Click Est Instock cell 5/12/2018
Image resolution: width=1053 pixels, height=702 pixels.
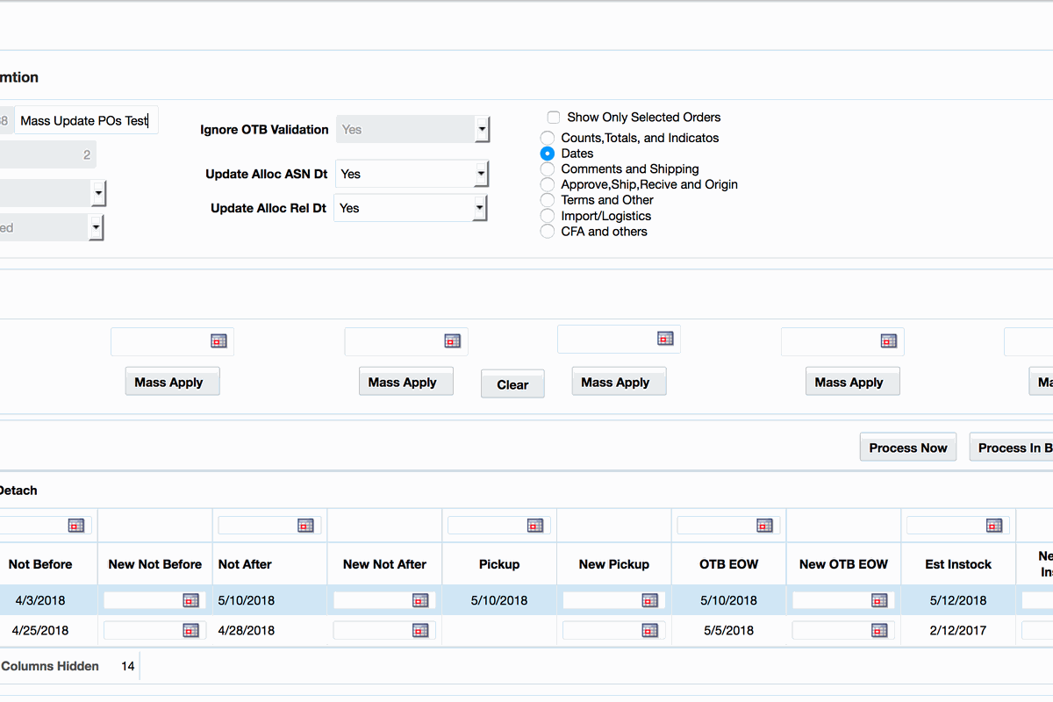pos(958,600)
